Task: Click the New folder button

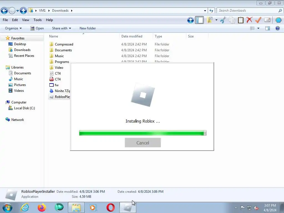Action: [88, 28]
